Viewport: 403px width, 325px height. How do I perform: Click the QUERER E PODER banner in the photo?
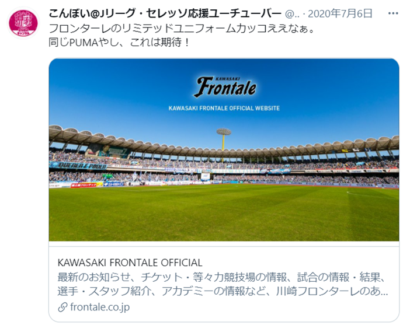[x=78, y=166]
